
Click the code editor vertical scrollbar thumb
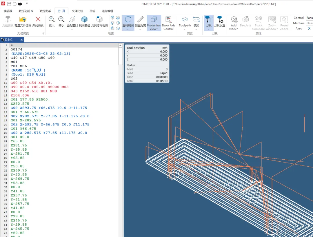[x=120, y=56]
